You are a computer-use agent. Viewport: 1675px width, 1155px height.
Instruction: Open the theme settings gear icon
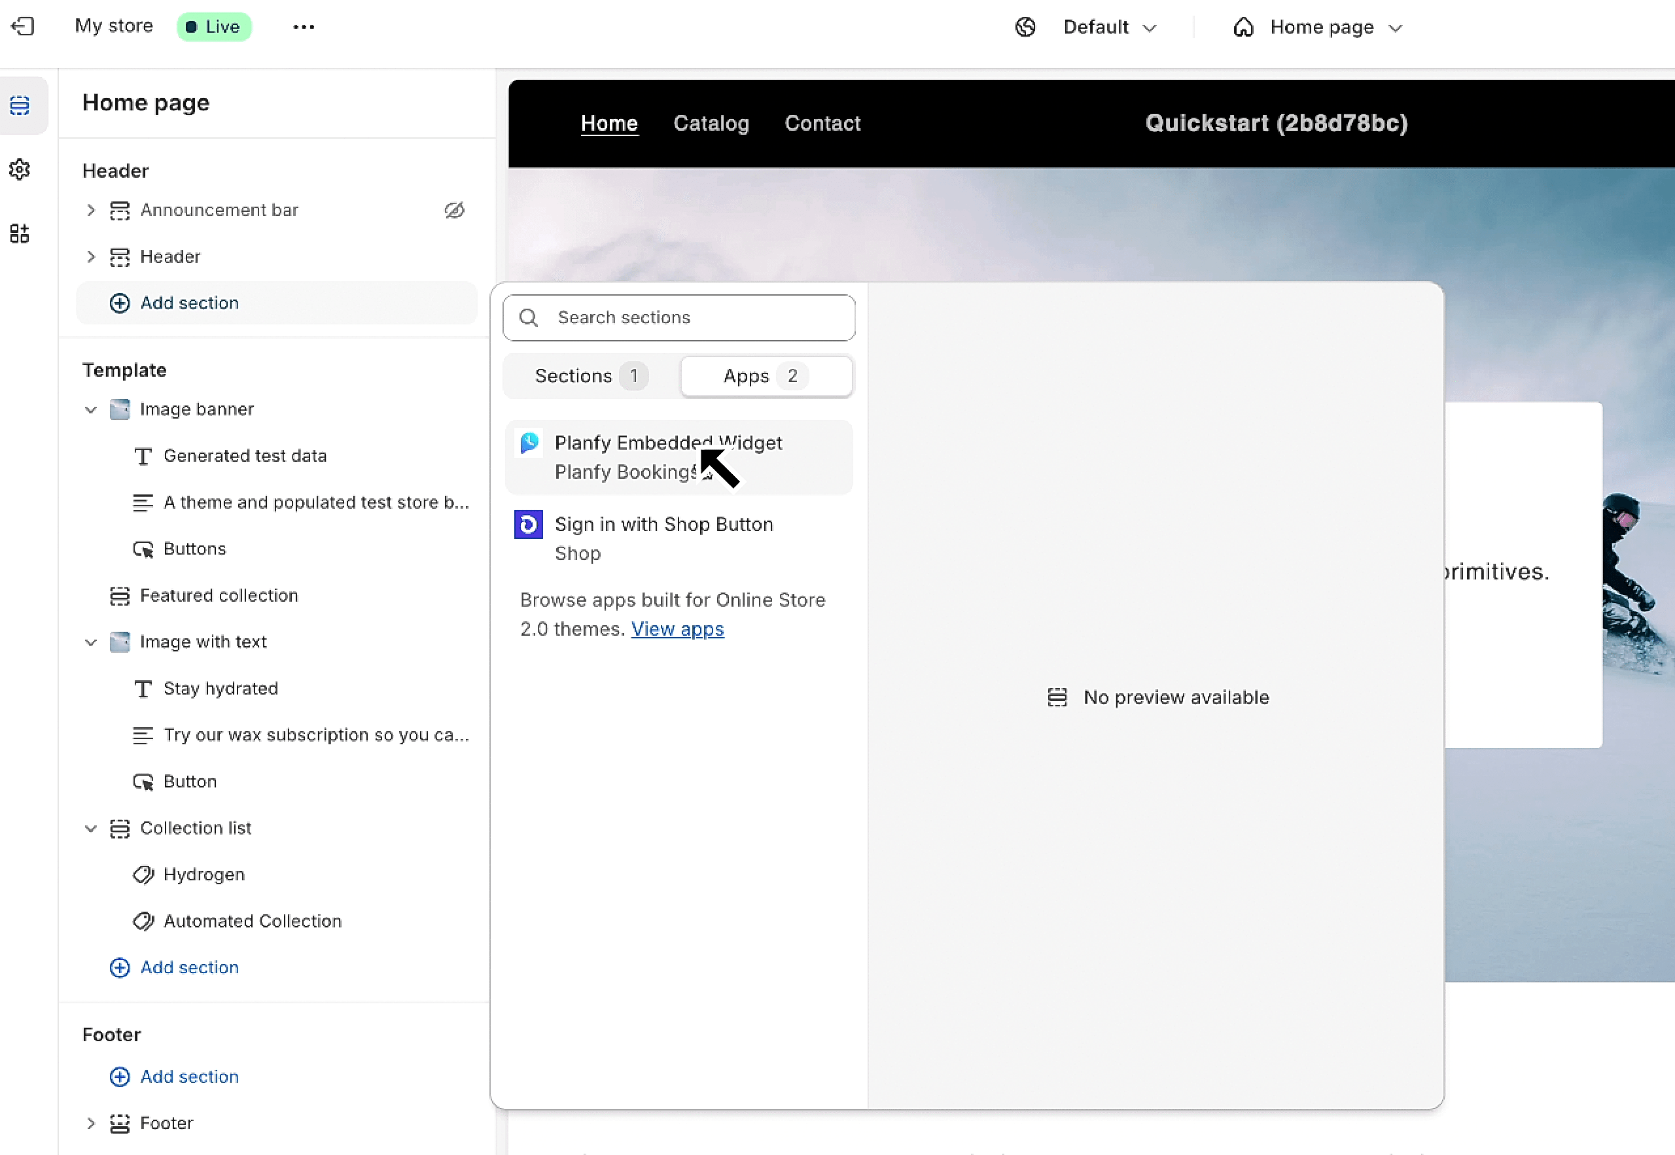(20, 169)
